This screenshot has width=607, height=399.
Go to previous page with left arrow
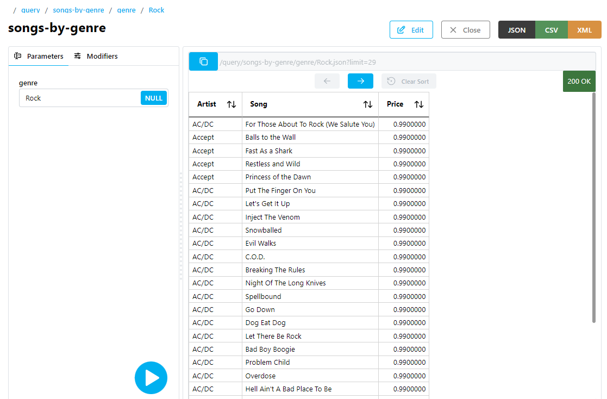coord(327,81)
